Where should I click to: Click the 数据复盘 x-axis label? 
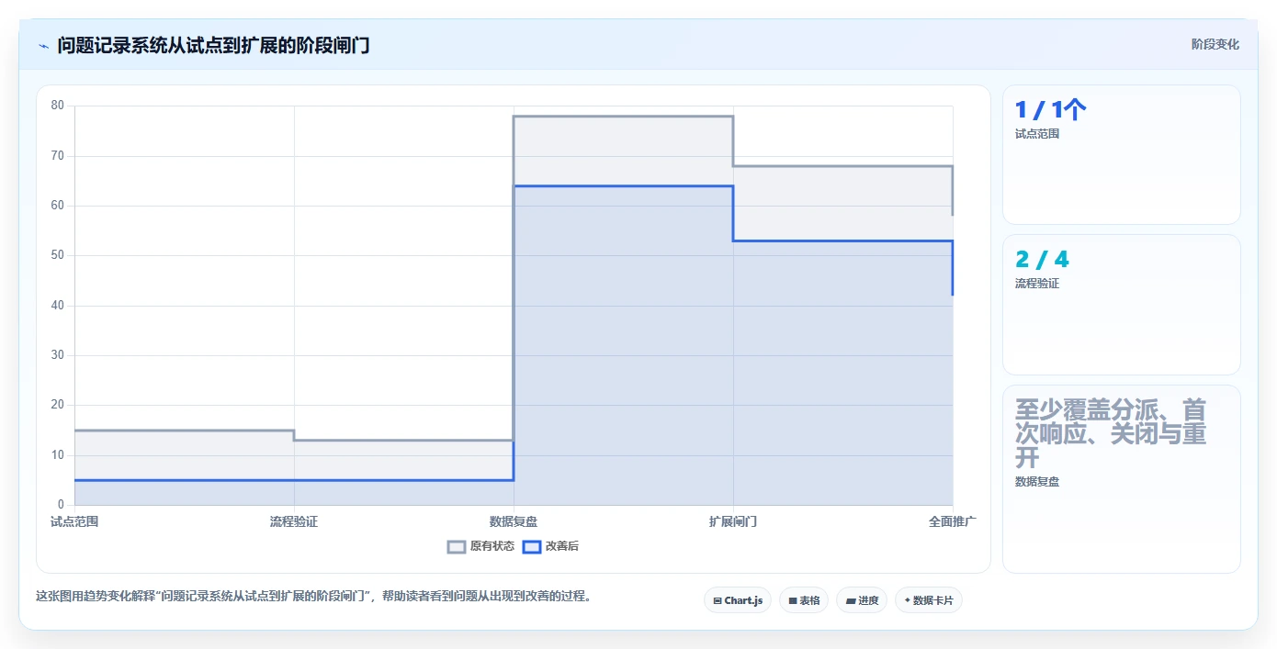[x=514, y=521]
